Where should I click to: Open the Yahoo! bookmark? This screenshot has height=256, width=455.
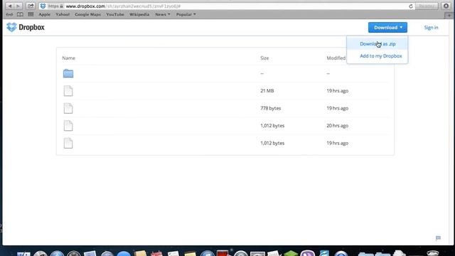[x=63, y=14]
